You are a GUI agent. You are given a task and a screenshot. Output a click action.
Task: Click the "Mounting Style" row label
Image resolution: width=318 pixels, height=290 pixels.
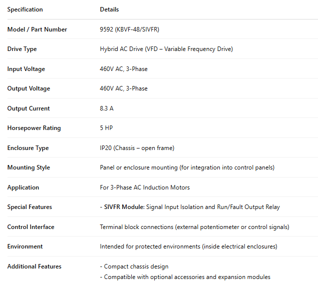[29, 167]
